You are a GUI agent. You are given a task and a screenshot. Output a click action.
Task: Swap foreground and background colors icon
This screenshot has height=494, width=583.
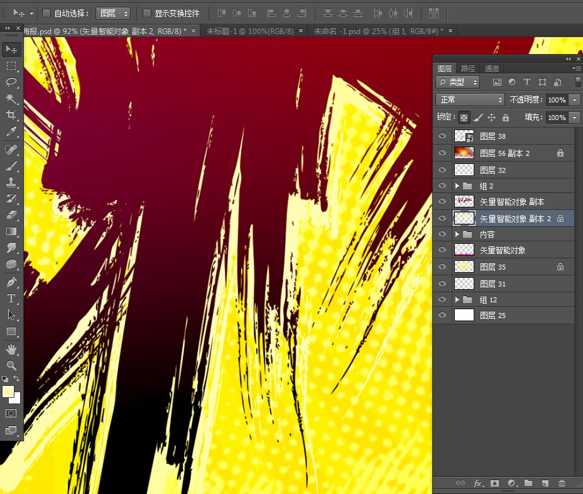(x=17, y=378)
